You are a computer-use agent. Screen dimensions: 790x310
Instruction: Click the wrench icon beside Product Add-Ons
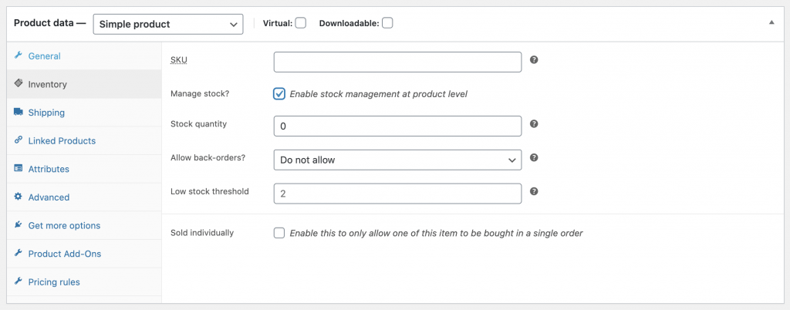[x=19, y=253]
